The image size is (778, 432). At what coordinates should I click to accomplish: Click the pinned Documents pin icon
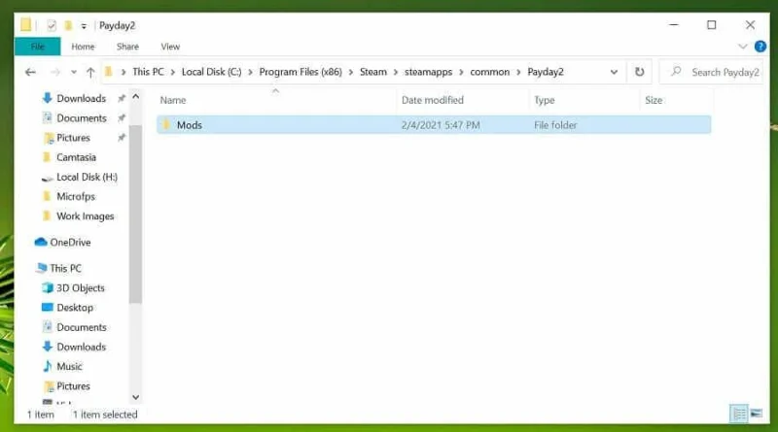pyautogui.click(x=121, y=117)
